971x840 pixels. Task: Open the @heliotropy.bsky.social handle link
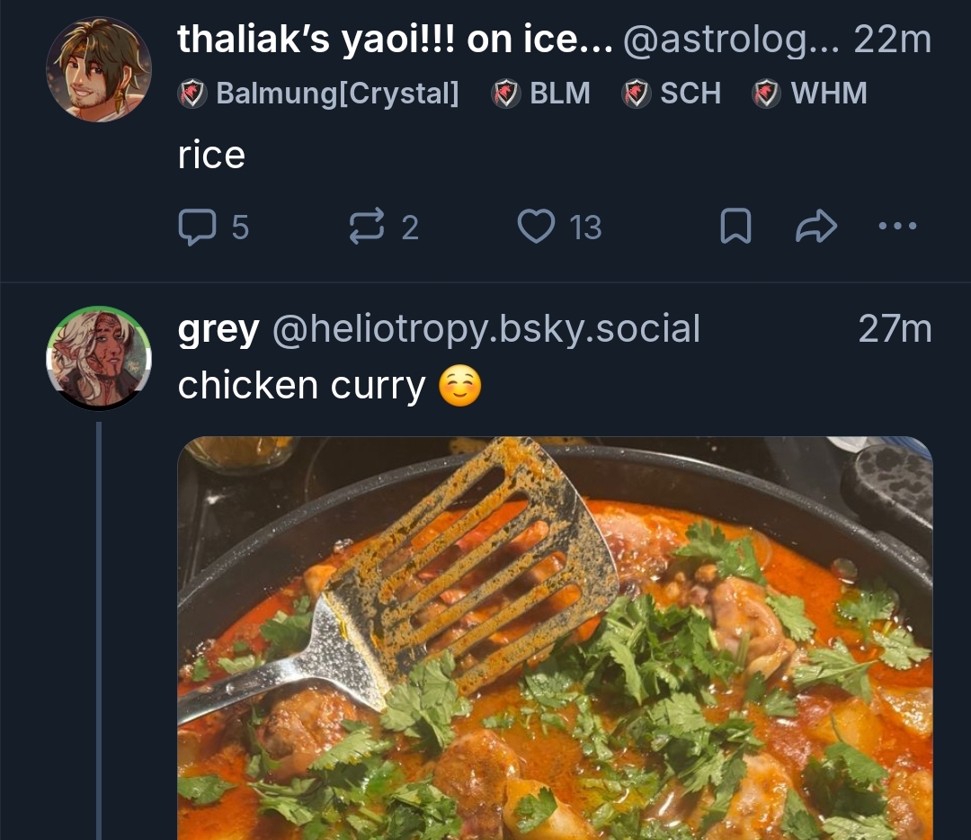tap(485, 330)
